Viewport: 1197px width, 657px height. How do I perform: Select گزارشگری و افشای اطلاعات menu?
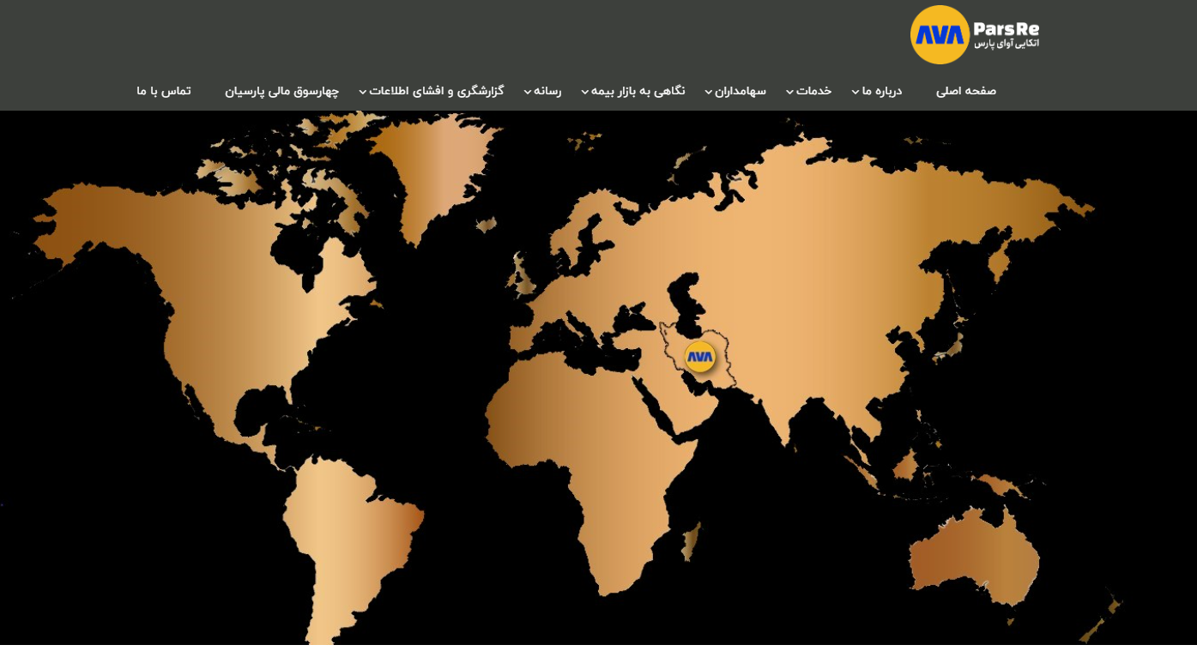(x=437, y=91)
